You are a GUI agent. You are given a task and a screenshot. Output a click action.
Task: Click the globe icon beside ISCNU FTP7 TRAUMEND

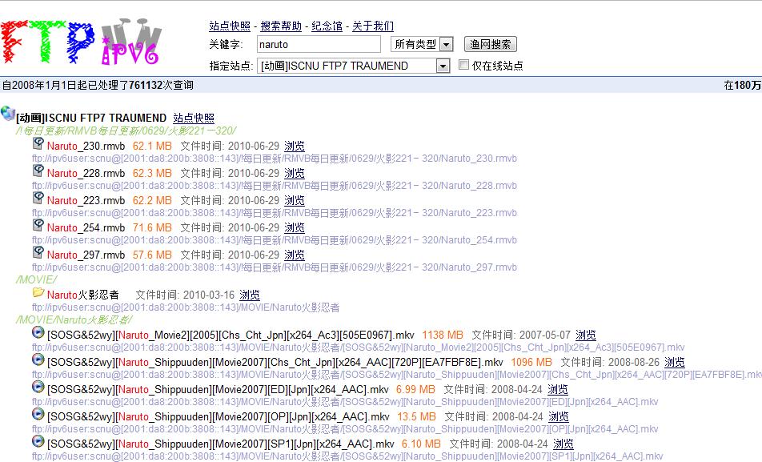(x=8, y=114)
